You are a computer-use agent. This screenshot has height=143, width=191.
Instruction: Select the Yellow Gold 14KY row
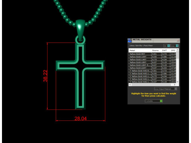[152, 60]
